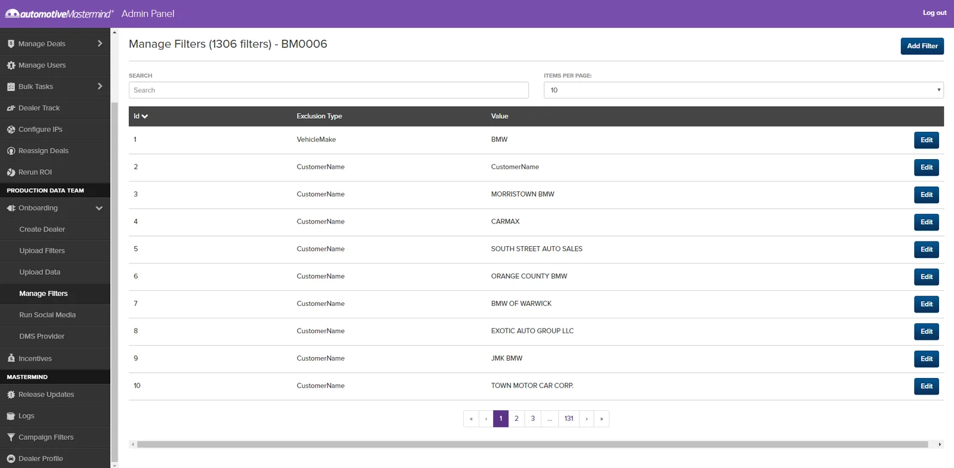Click the 'MORRISTOWN BMW' value cell

tap(523, 194)
